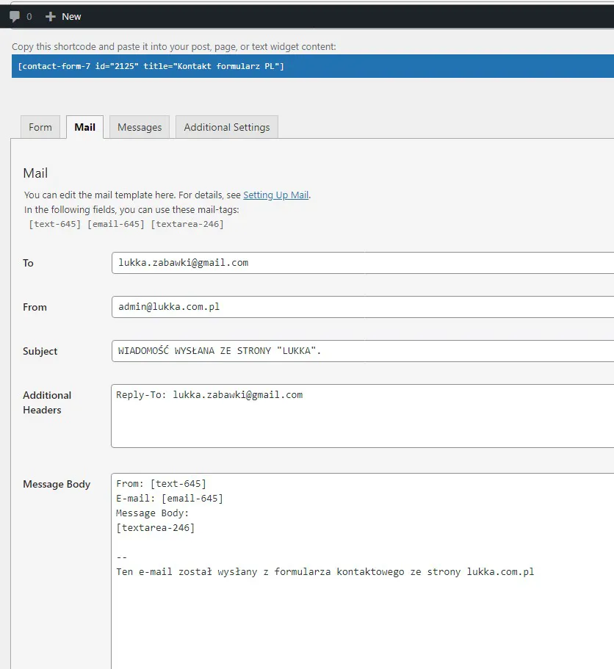Click the Message Body field label

coord(57,484)
